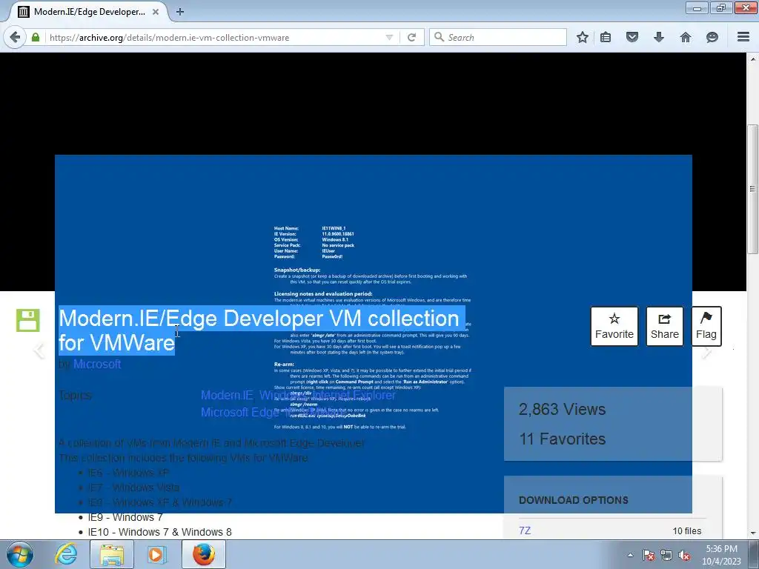This screenshot has width=759, height=569.
Task: Click into the Search box
Action: pyautogui.click(x=499, y=37)
